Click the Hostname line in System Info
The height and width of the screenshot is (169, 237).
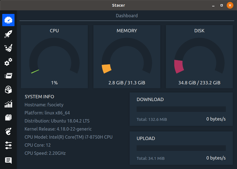tap(44, 105)
